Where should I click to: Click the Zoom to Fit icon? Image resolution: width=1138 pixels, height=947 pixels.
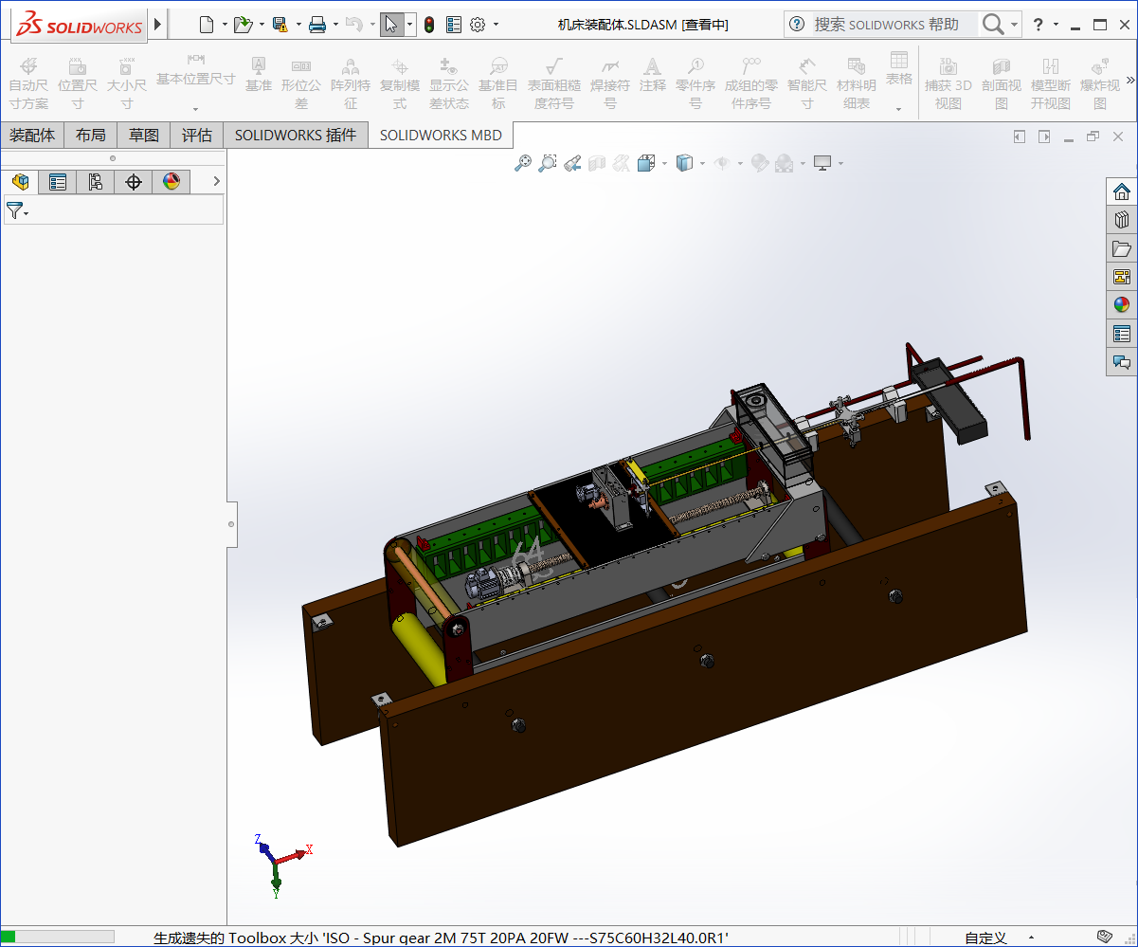(x=522, y=163)
